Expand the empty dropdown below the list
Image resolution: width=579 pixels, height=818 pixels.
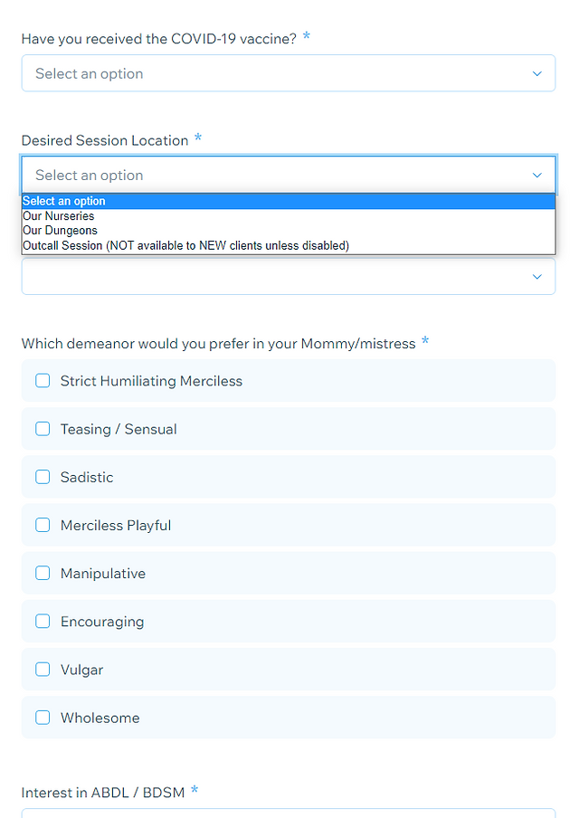pyautogui.click(x=289, y=276)
